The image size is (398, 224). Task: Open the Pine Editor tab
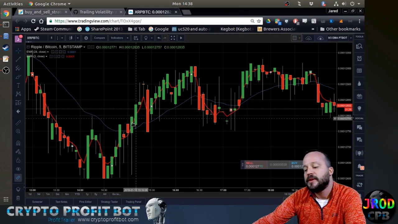(x=85, y=202)
